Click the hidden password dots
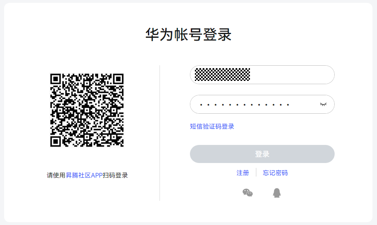The height and width of the screenshot is (225, 377). 245,105
